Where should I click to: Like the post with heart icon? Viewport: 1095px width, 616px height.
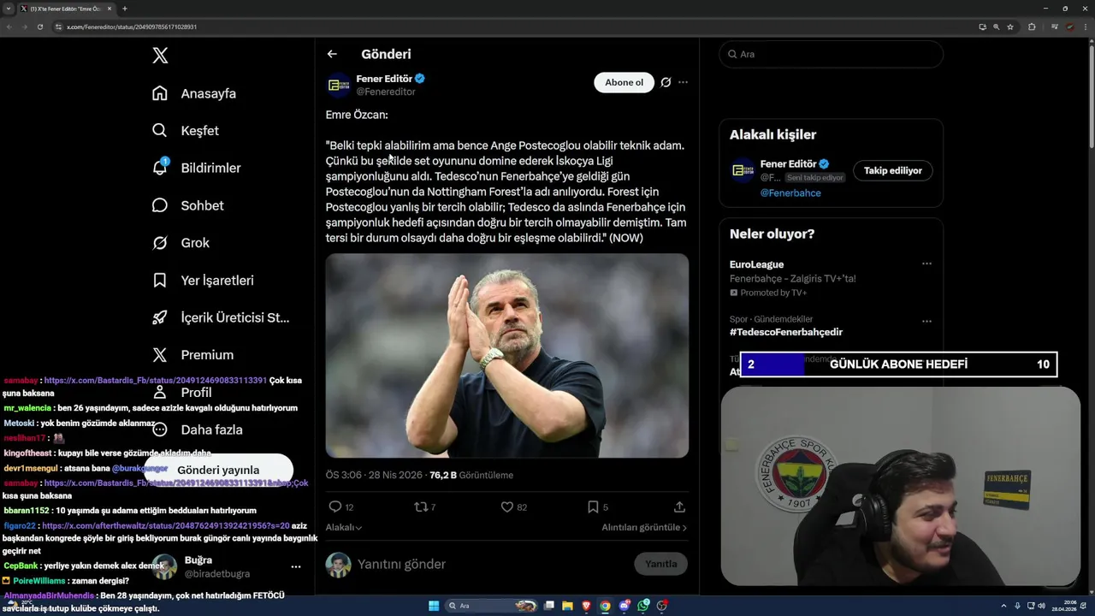click(x=507, y=506)
